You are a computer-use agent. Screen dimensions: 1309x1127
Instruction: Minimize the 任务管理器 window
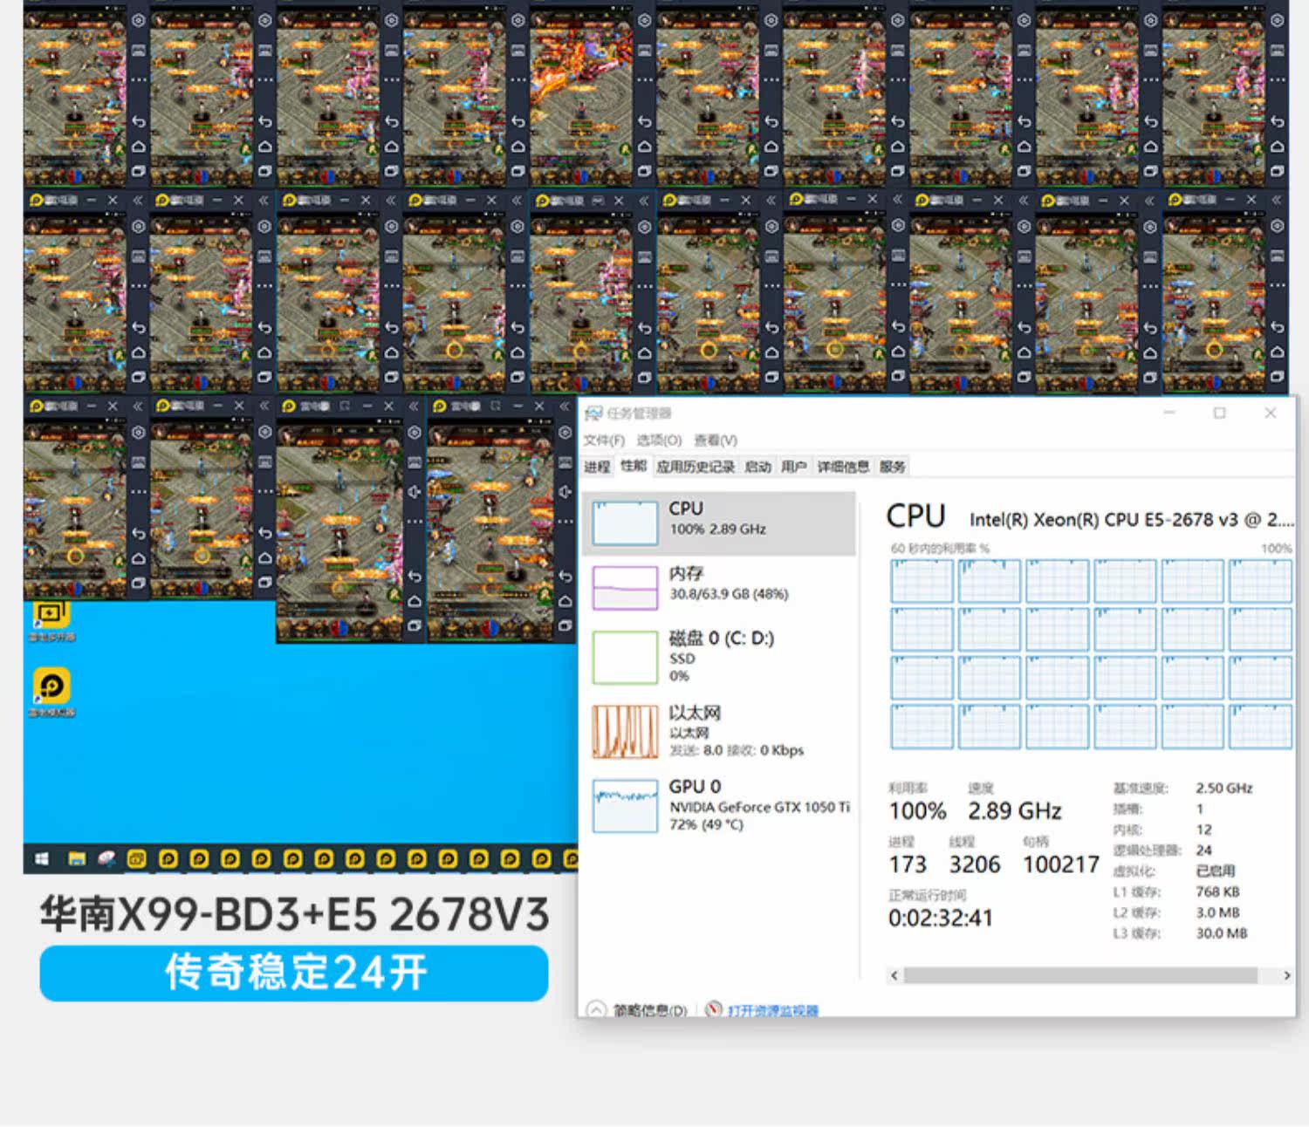[x=1169, y=413]
